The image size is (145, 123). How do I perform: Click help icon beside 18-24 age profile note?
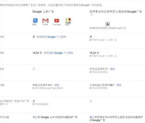tap(115, 56)
